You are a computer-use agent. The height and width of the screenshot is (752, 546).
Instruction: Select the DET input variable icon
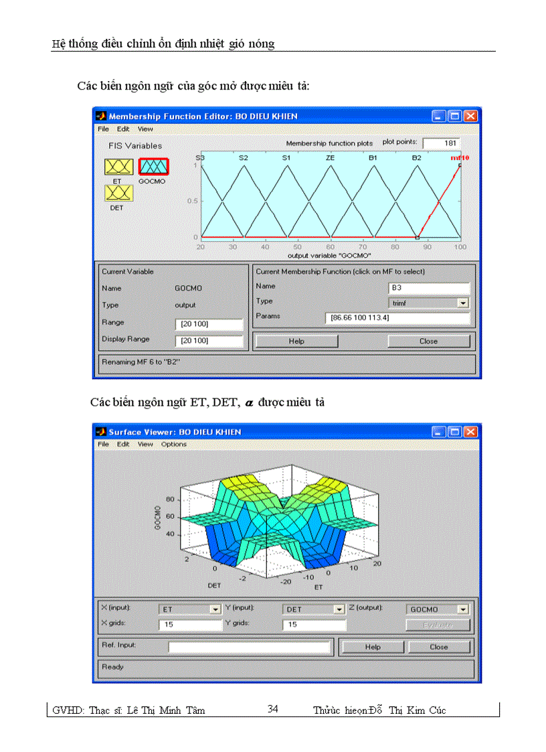pyautogui.click(x=118, y=193)
